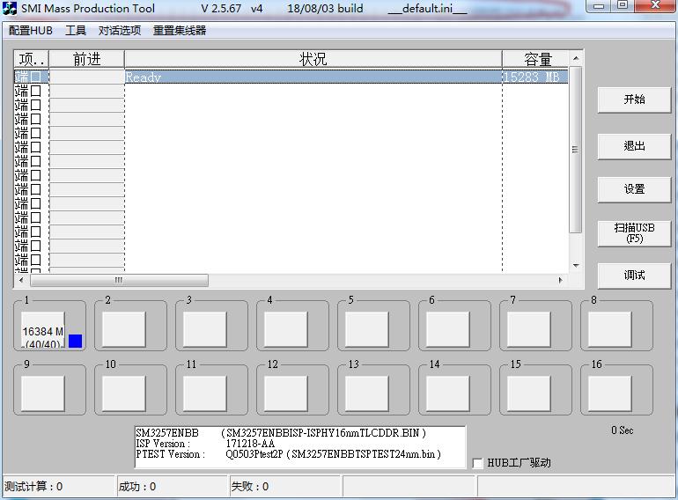Click the SMI app icon in title bar
Screen dimensions: 678x500
tap(10, 8)
